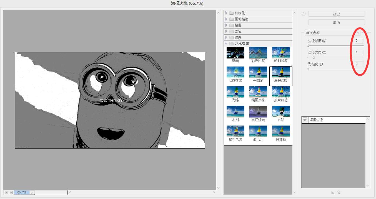The image size is (376, 199).
Task: Select the 干画笔 filter thumbnail
Action: [x=258, y=72]
